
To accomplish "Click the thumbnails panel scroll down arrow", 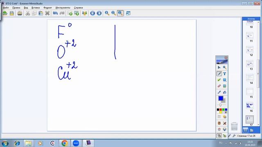I will pyautogui.click(x=258, y=125).
